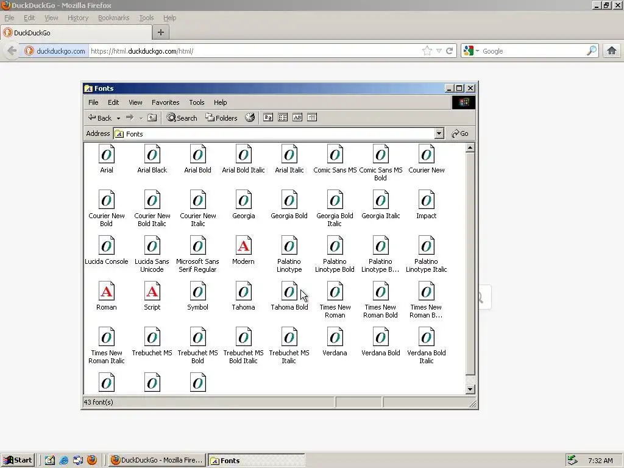Open the Firefox History menu
This screenshot has width=624, height=468.
click(x=78, y=18)
